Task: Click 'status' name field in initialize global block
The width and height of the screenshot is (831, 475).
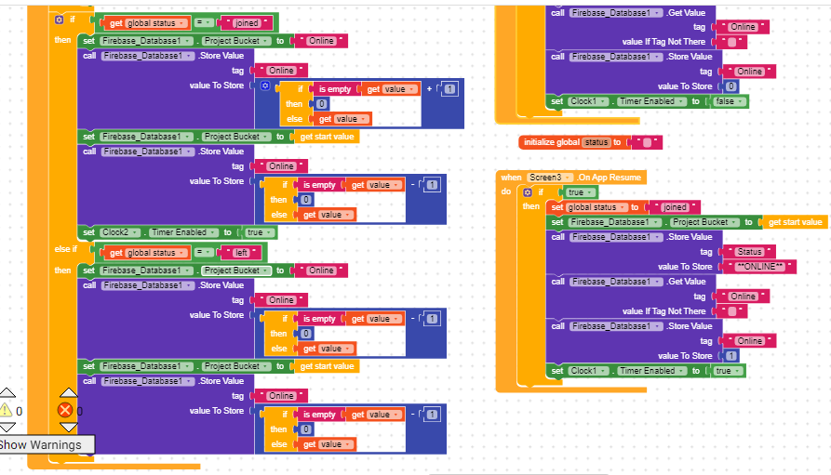Action: click(x=596, y=142)
